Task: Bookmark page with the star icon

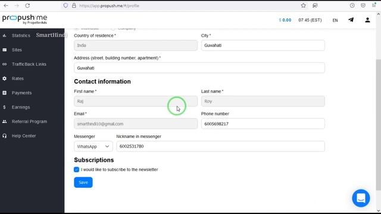Action: (303, 5)
